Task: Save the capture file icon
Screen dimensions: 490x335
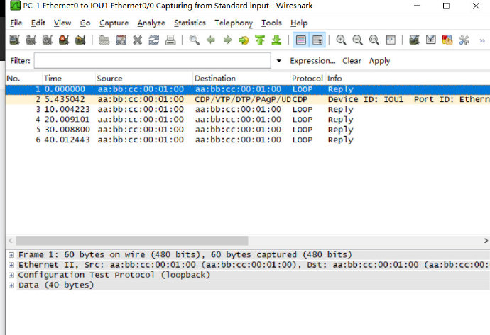Action: [x=121, y=40]
